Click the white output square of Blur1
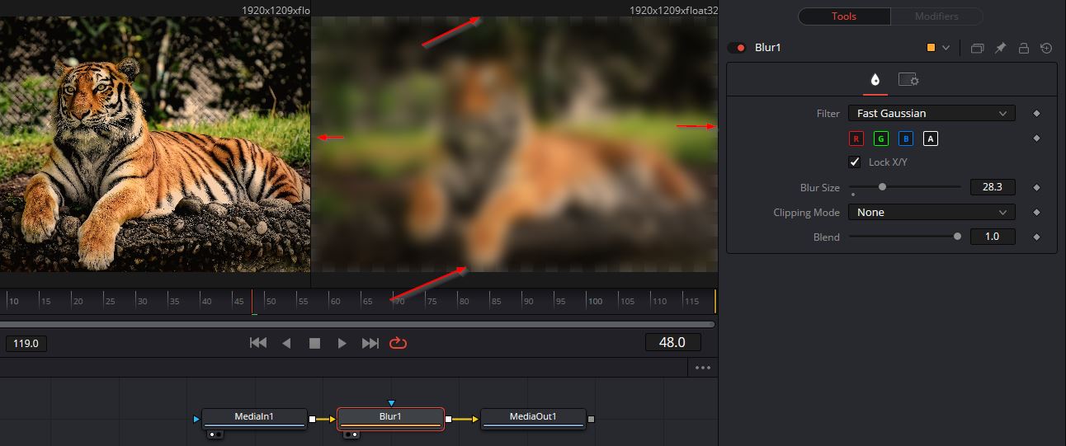The image size is (1066, 446). (x=449, y=420)
